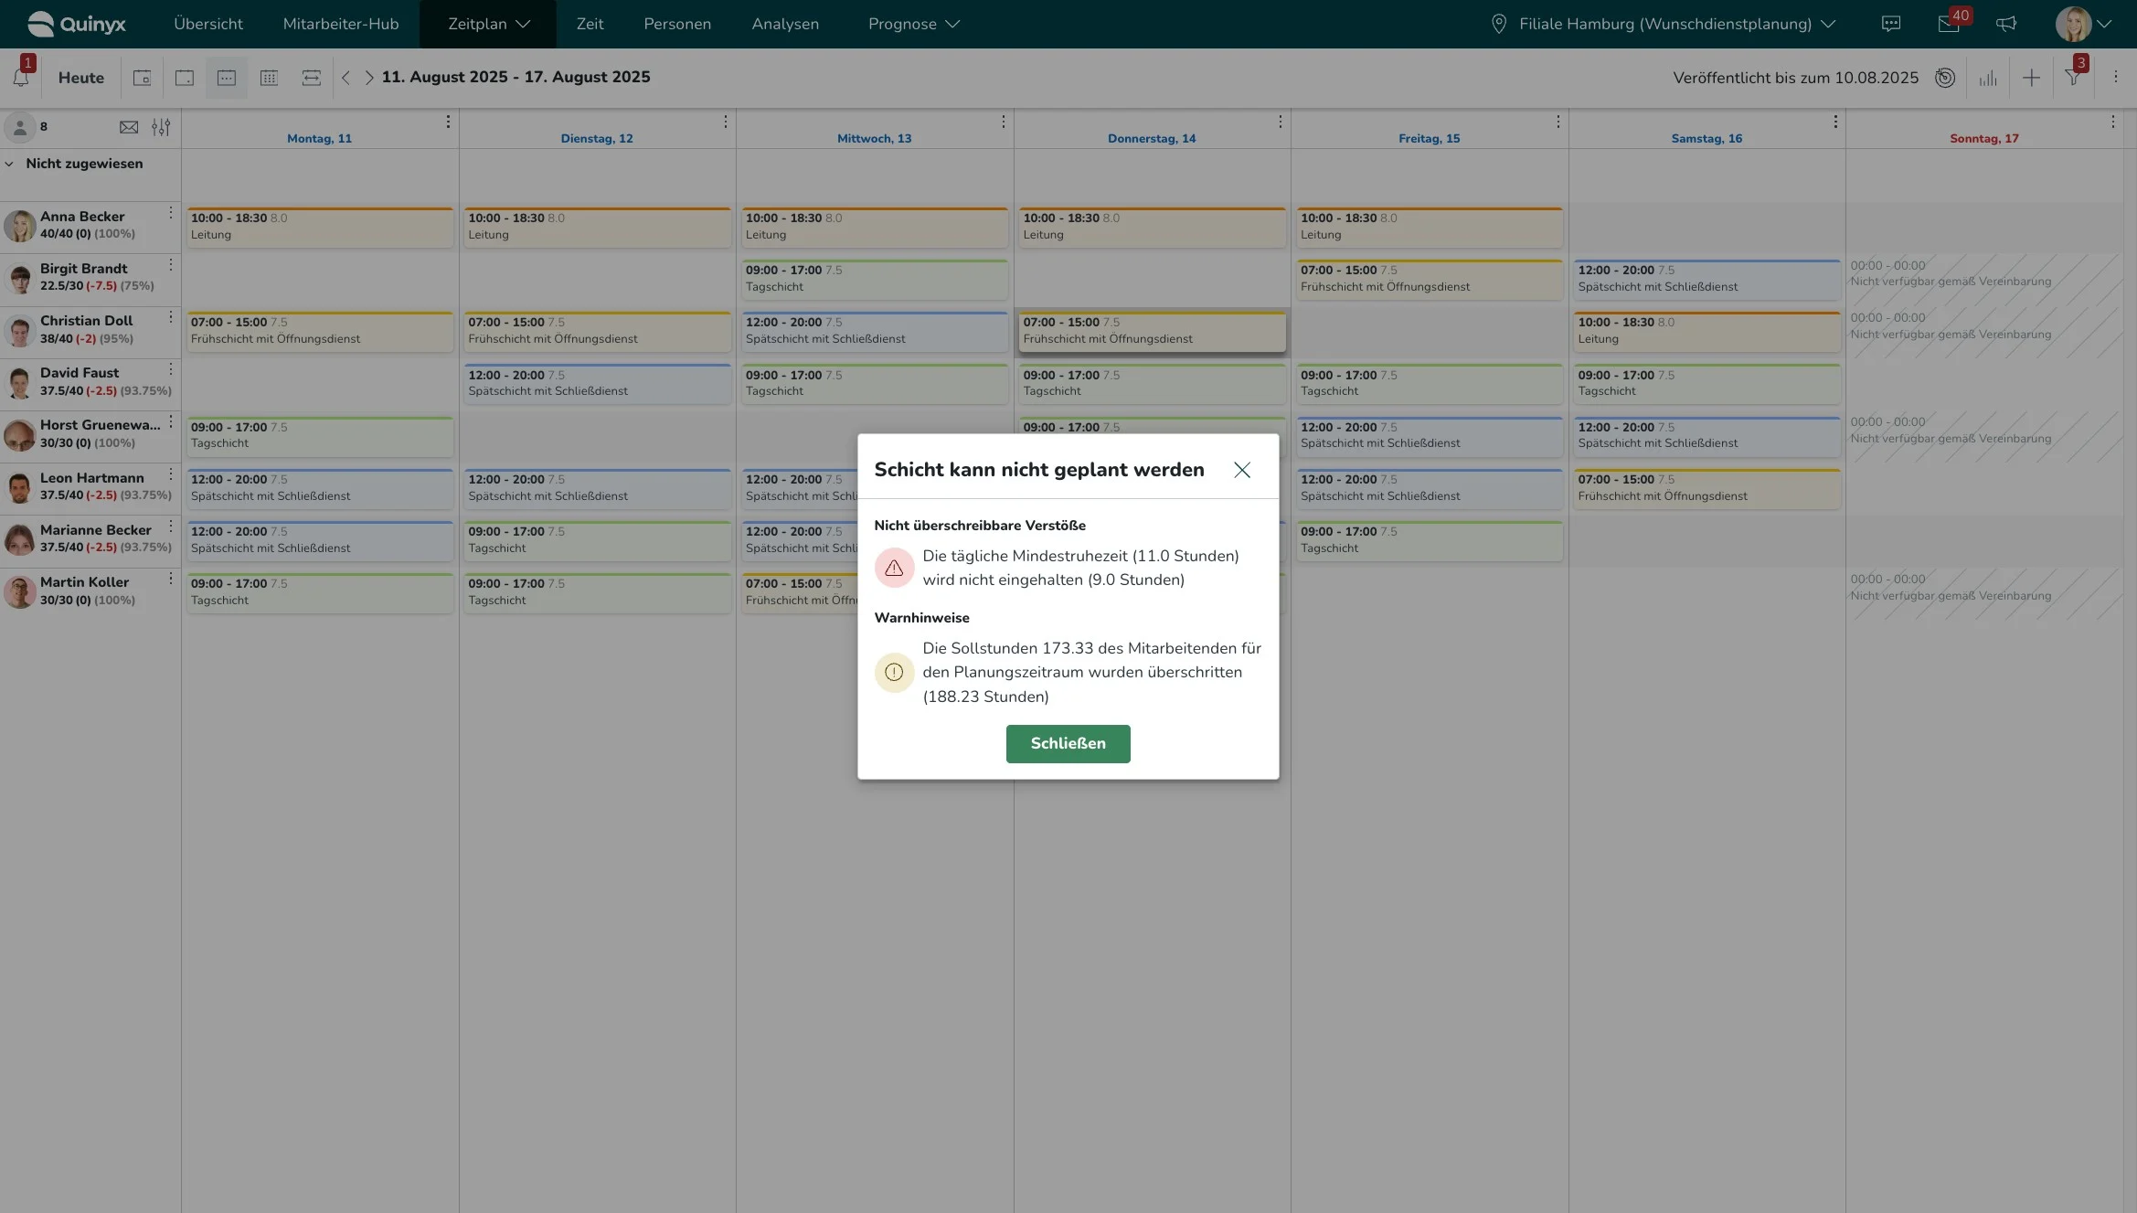
Task: Expand the Prognose menu dropdown
Action: point(913,25)
